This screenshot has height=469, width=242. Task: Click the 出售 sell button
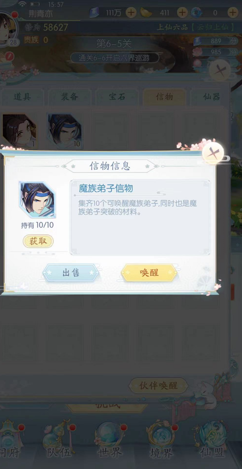click(71, 273)
